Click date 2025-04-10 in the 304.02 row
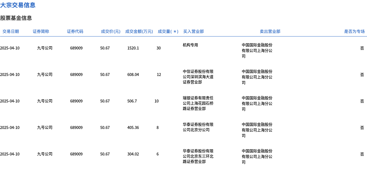This screenshot has width=367, height=169. tap(10, 154)
